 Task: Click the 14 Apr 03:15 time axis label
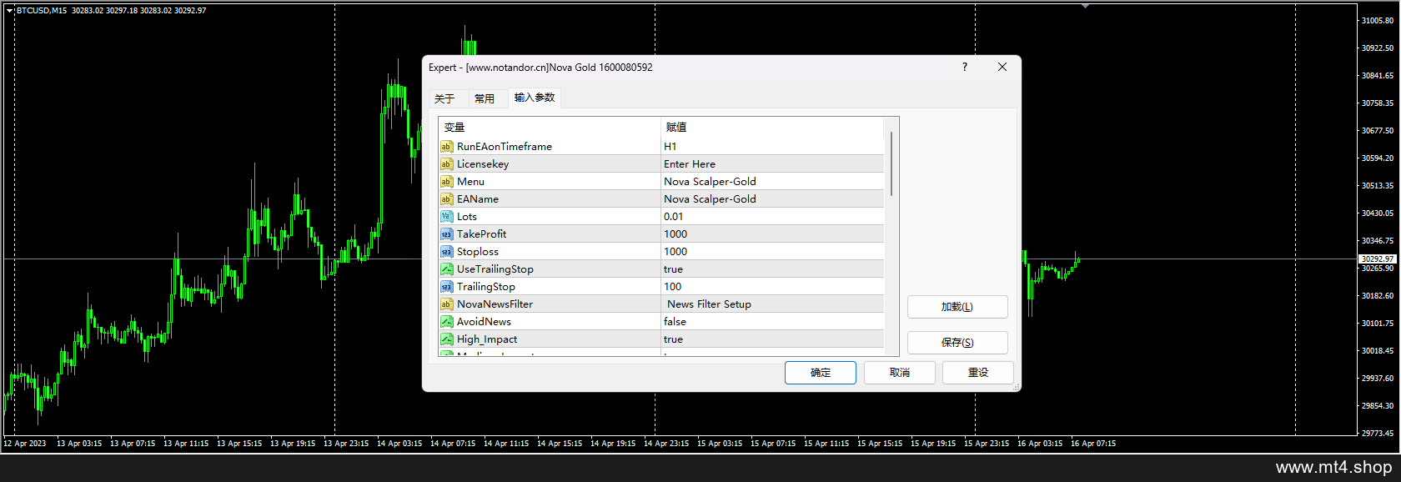399,444
